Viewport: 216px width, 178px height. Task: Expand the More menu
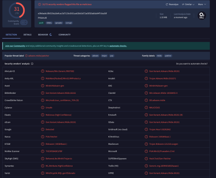pos(202,4)
